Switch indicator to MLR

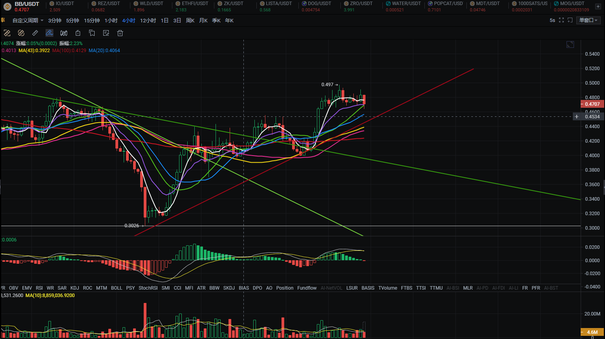(468, 288)
